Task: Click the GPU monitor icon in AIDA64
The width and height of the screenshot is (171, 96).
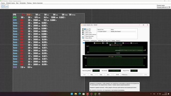Action: [83, 38]
